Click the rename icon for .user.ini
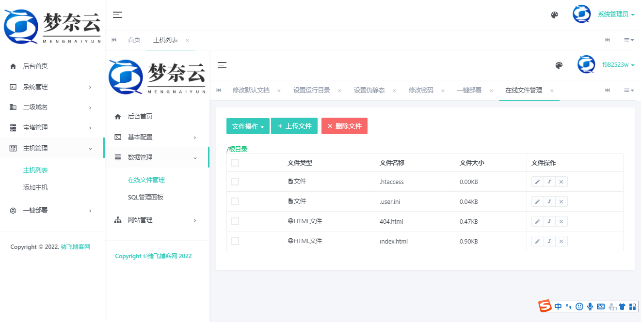The image size is (641, 322). click(x=549, y=201)
